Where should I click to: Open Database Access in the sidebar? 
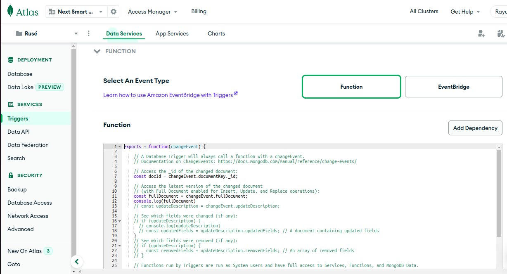coord(30,203)
